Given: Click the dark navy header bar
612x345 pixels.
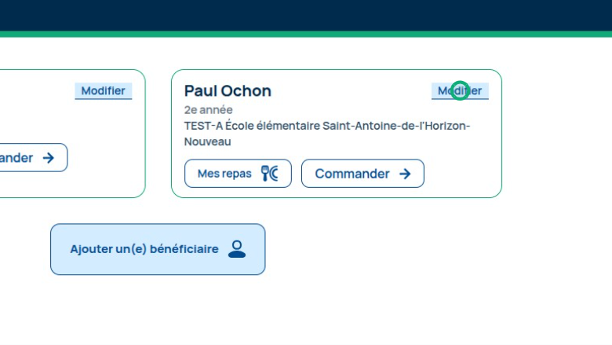Looking at the screenshot, I should point(306,15).
